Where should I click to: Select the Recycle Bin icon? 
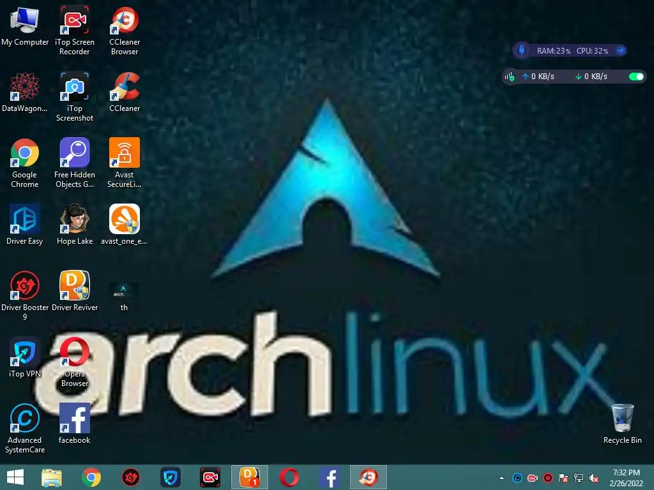[x=622, y=424]
